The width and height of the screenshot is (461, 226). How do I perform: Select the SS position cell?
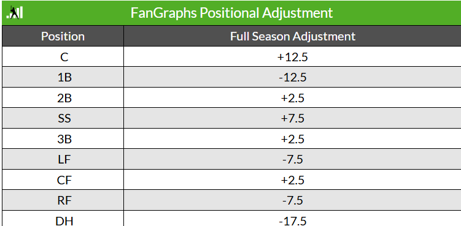(63, 118)
